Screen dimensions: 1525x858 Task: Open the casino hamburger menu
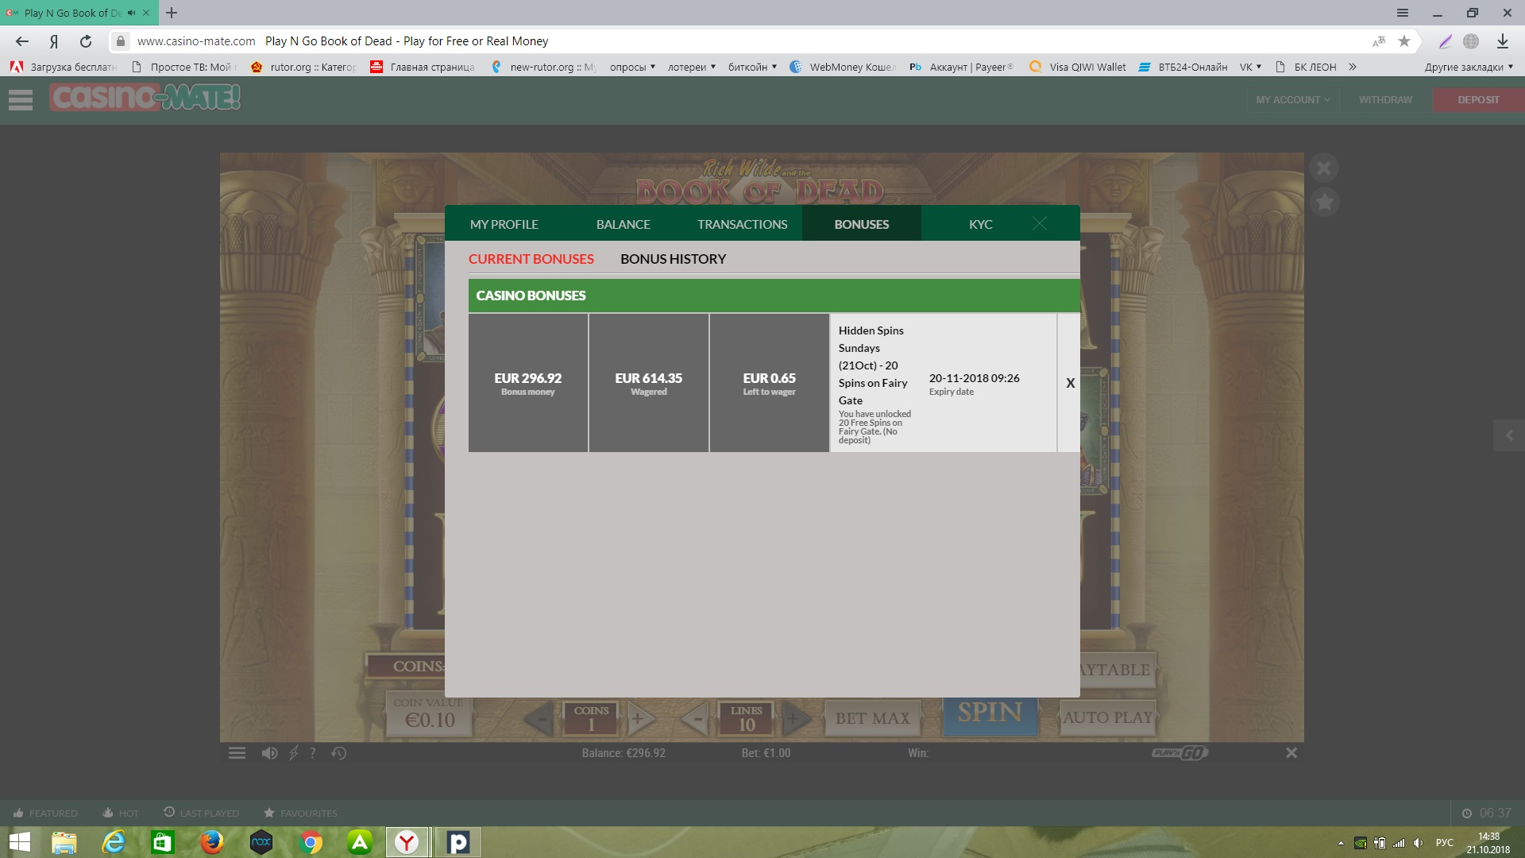(x=21, y=100)
